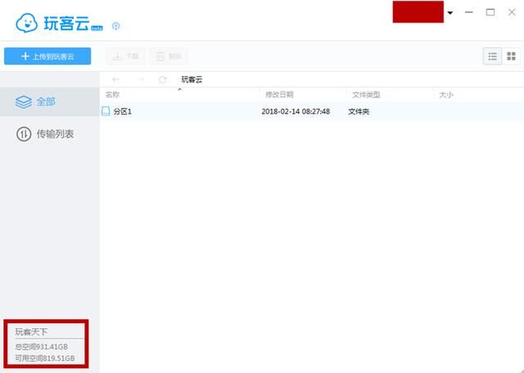Click the disabled download toolbar button
The height and width of the screenshot is (373, 524).
coord(125,56)
